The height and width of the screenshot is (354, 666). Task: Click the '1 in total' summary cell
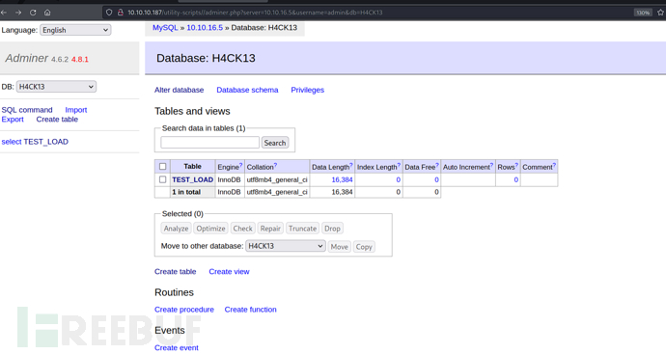pos(192,192)
